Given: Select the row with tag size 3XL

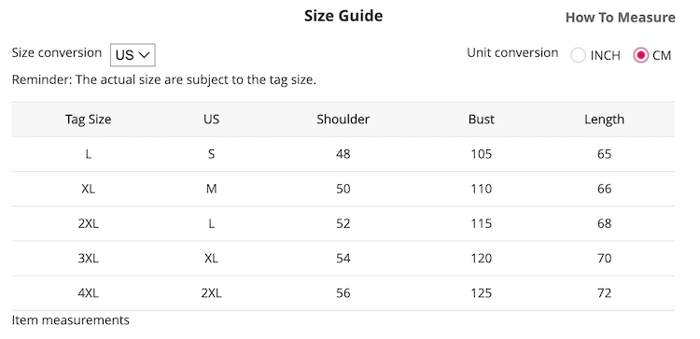Looking at the screenshot, I should point(343,259).
